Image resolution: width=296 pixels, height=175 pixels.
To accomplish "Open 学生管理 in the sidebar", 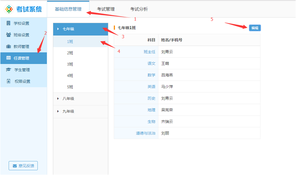I will click(x=24, y=70).
